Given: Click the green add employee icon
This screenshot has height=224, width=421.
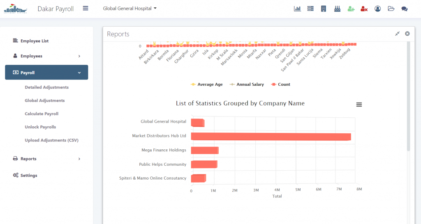Looking at the screenshot, I should [x=351, y=9].
